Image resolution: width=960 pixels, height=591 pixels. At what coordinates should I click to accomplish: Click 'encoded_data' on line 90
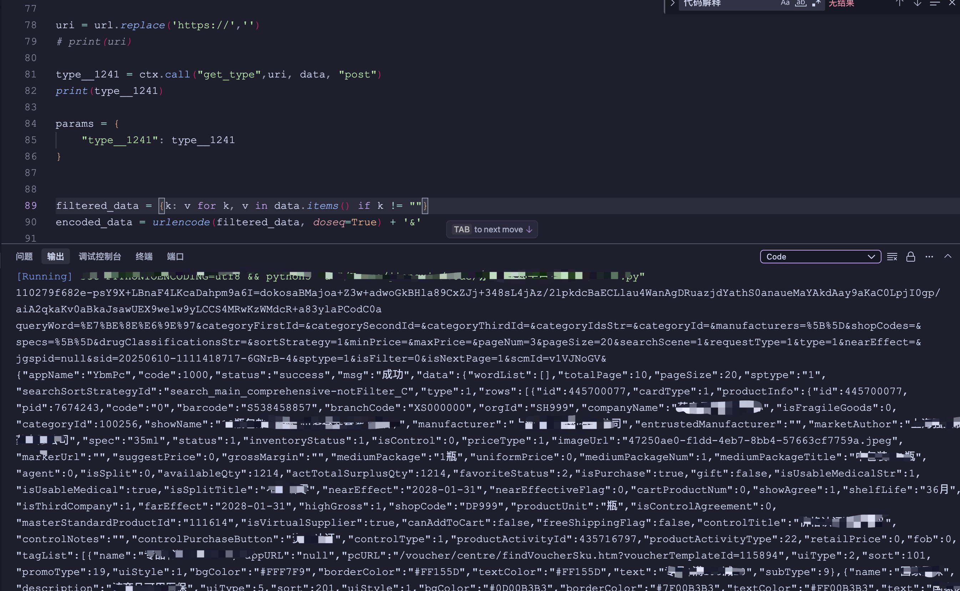[x=94, y=222]
